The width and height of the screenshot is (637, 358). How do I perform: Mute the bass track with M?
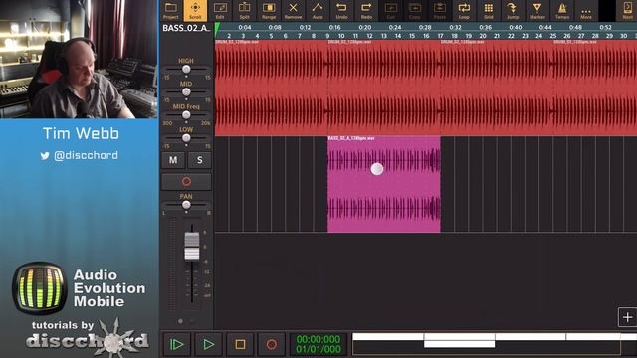pos(173,160)
